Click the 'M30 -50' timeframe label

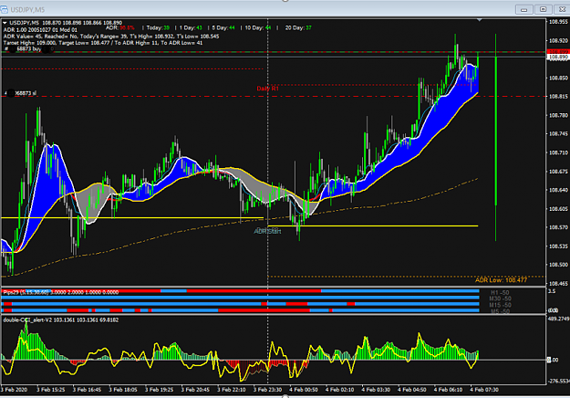(x=500, y=298)
